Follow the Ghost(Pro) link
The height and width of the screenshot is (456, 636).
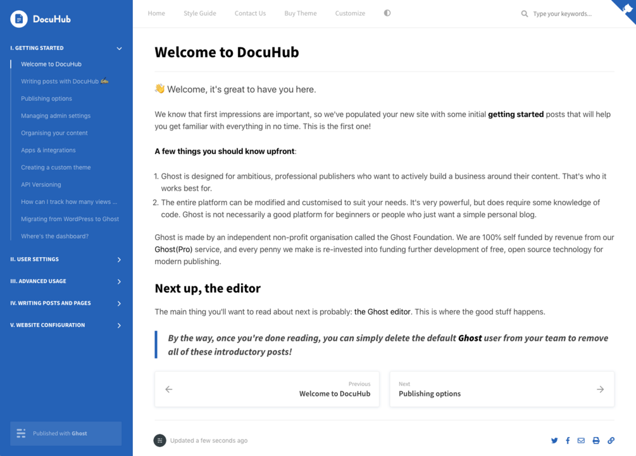coord(173,250)
